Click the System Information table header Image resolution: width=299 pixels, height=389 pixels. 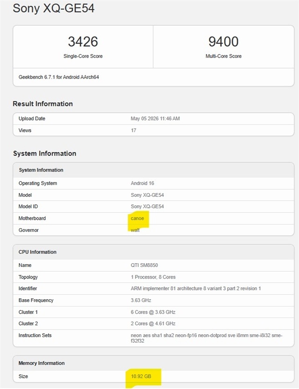point(41,170)
